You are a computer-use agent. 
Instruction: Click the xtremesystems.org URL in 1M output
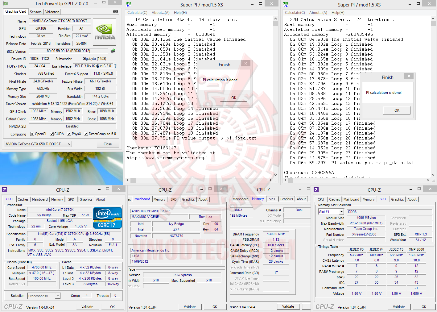point(167,158)
